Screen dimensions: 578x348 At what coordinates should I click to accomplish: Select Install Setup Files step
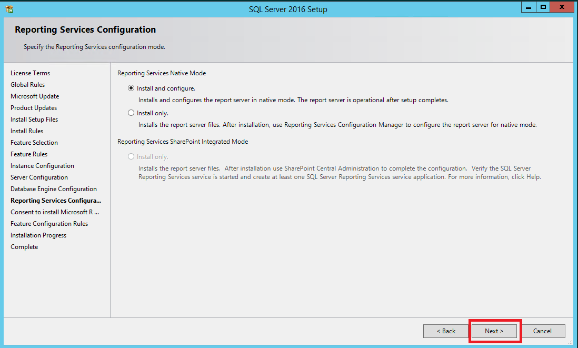point(34,120)
